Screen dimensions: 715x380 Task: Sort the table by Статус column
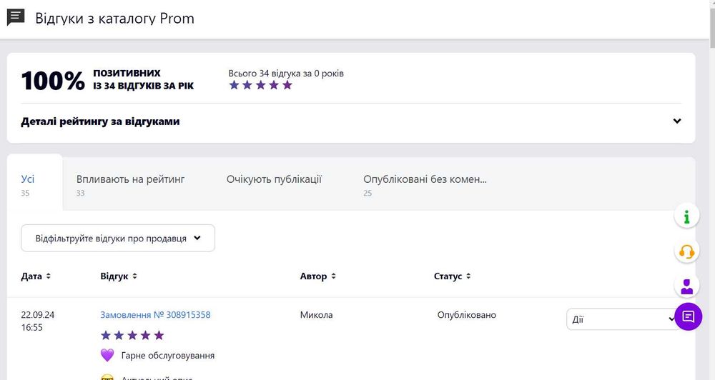[x=453, y=276]
